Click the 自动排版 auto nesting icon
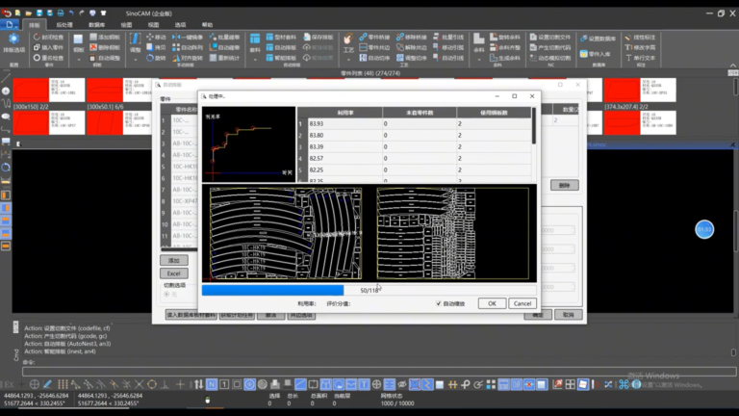Image resolution: width=739 pixels, height=416 pixels. (x=269, y=47)
